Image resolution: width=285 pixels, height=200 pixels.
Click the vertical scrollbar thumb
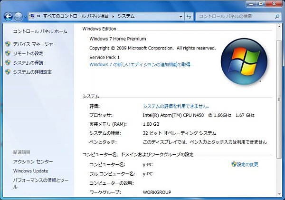279,99
